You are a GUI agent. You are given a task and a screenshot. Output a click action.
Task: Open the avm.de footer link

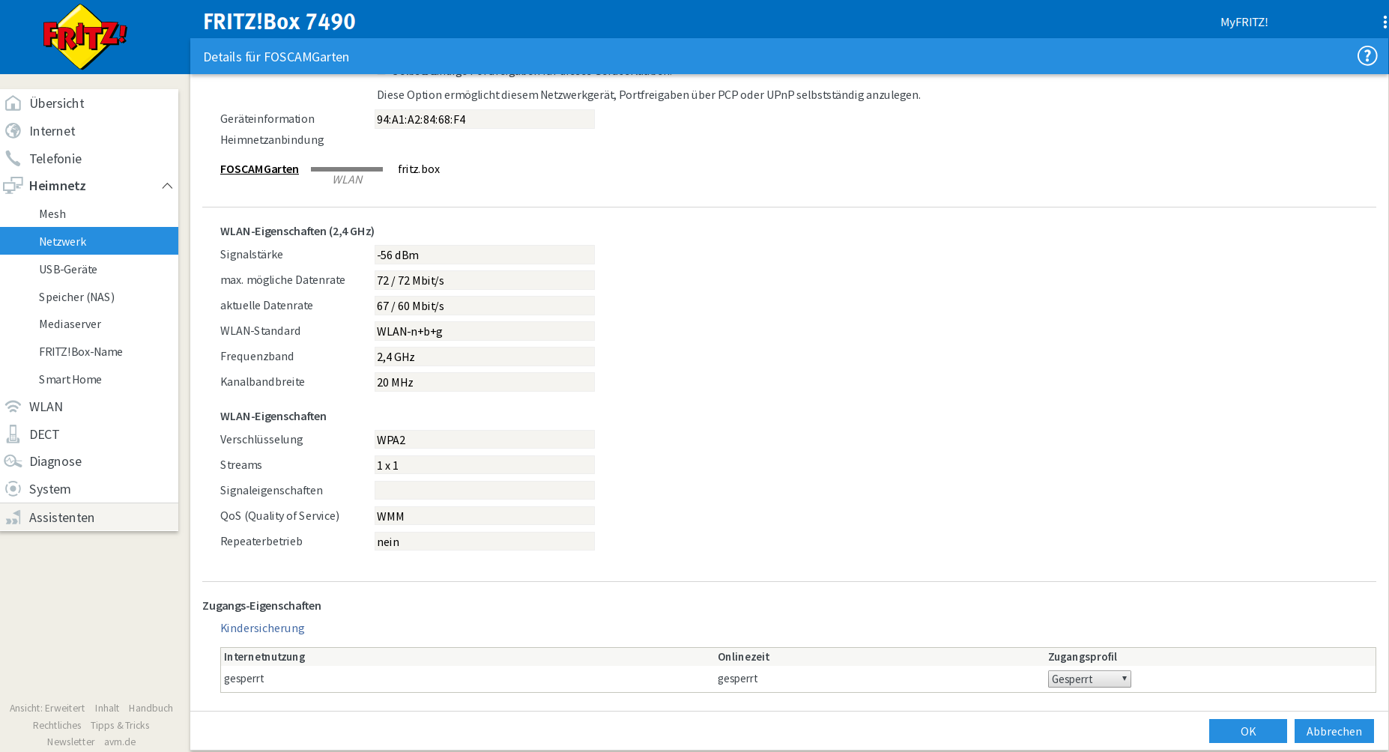click(x=120, y=742)
